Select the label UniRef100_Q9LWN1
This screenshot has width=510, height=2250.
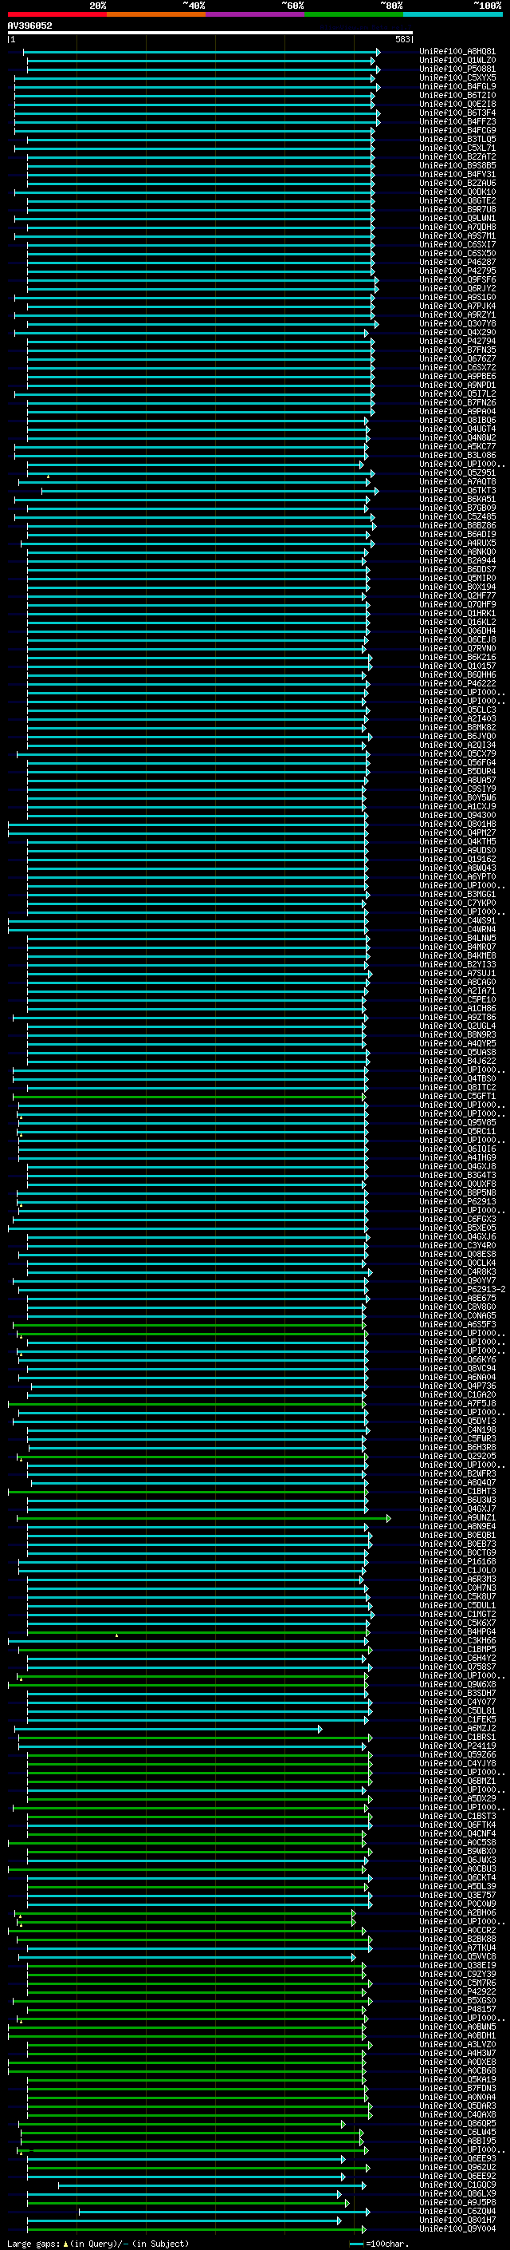[x=457, y=219]
